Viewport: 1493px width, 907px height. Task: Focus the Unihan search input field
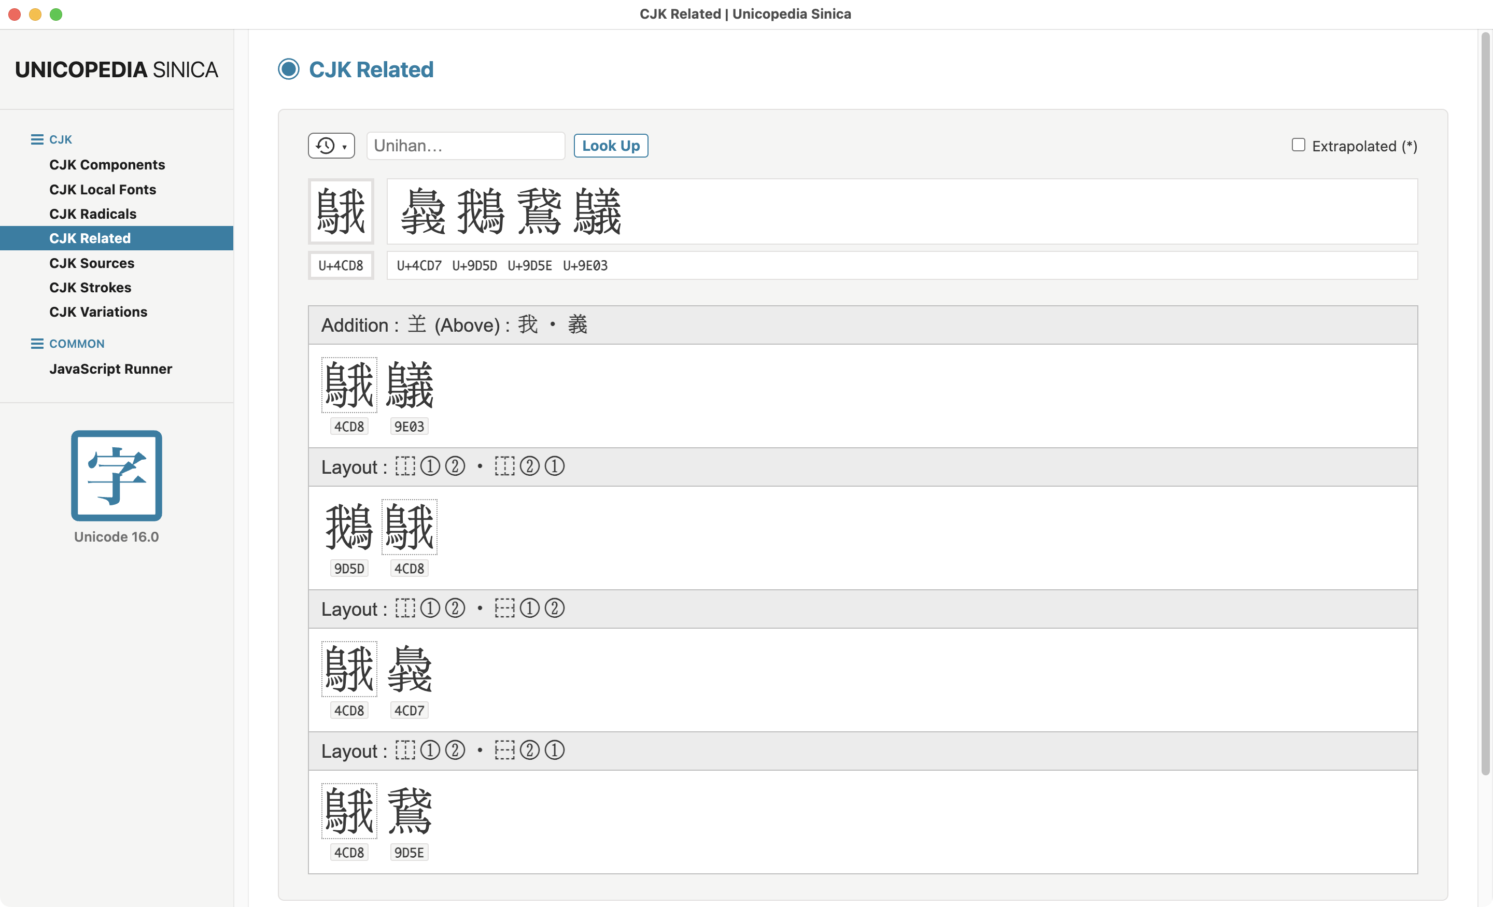point(466,146)
